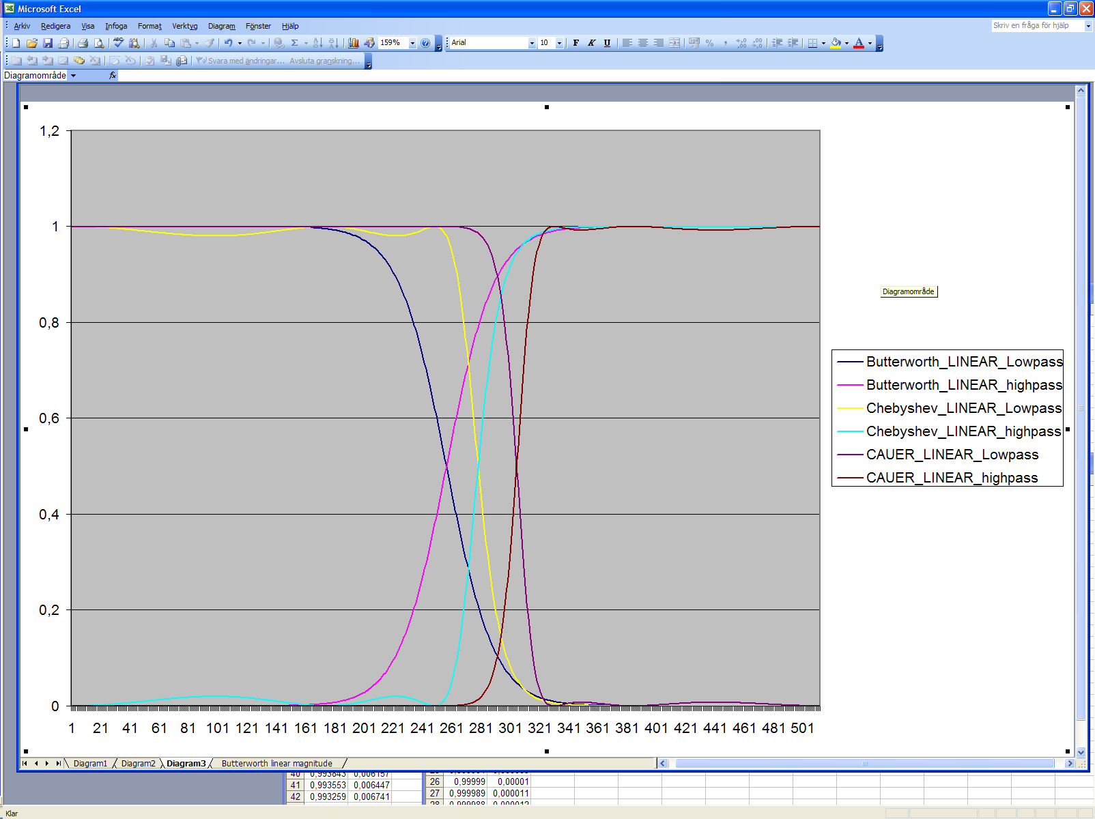The height and width of the screenshot is (819, 1095).
Task: Expand the borders dropdown arrow
Action: [823, 43]
